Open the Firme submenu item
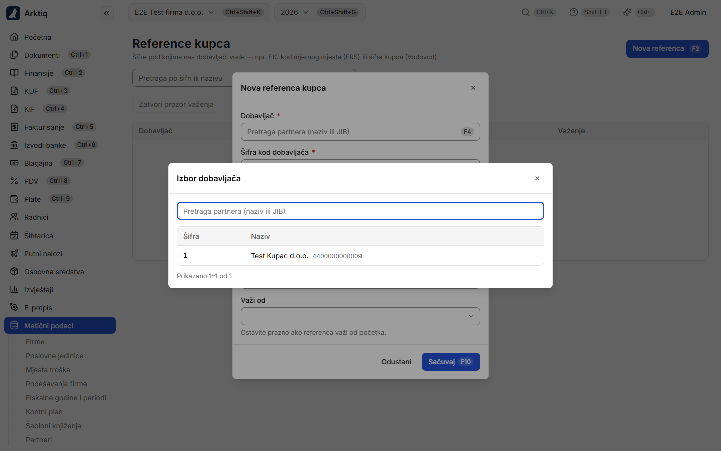 click(35, 342)
